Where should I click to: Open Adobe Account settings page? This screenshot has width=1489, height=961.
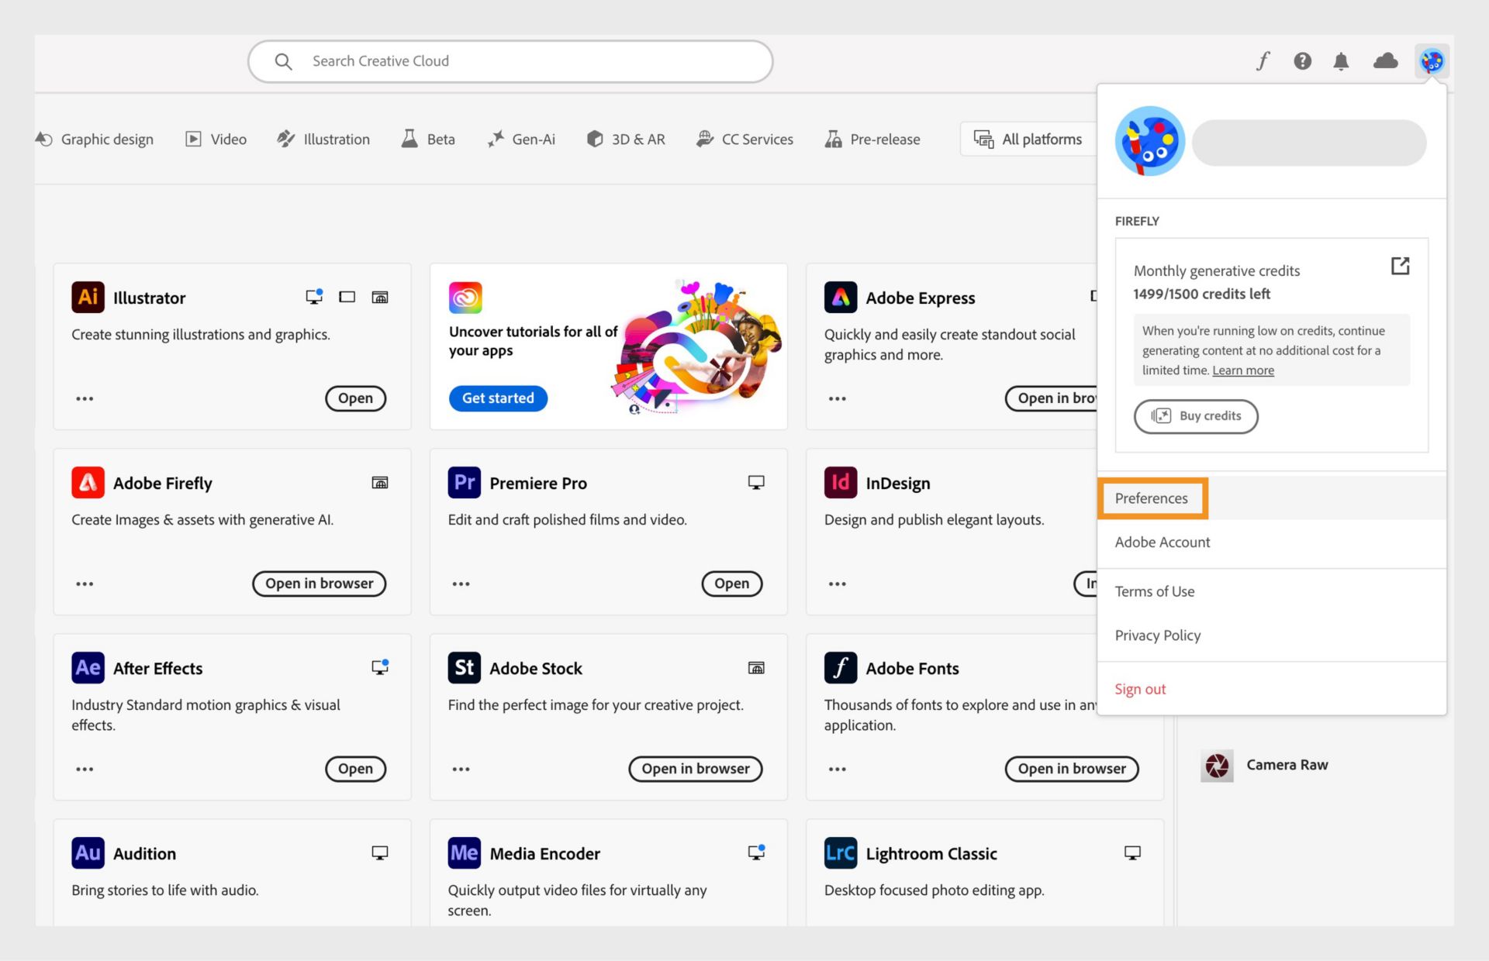click(x=1163, y=541)
